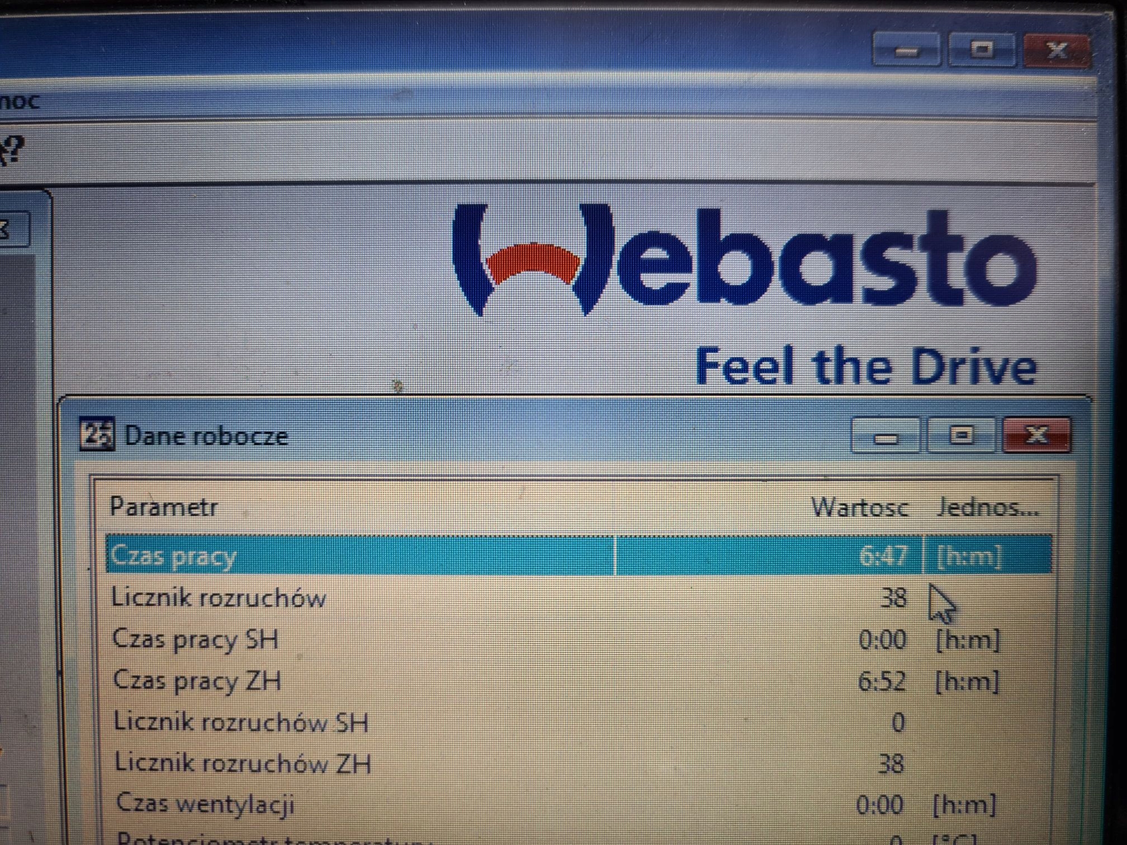Select the Czas wentylacji row
This screenshot has height=845, width=1127.
point(579,804)
